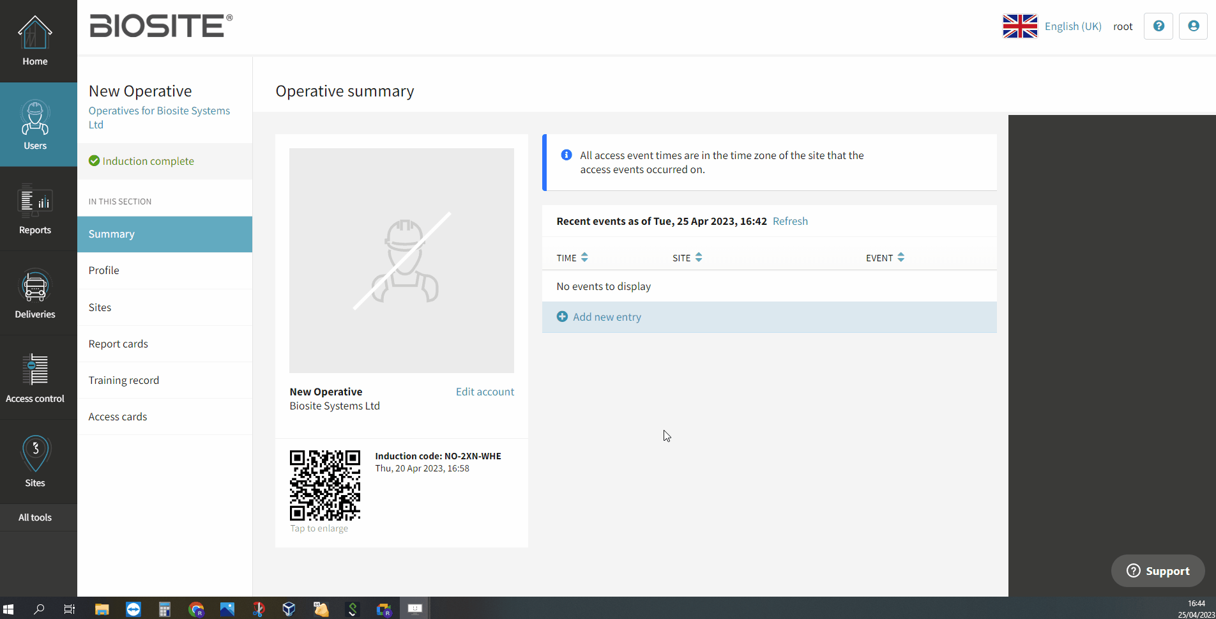This screenshot has height=619, width=1216.
Task: Open Task View on the taskbar
Action: coord(70,609)
